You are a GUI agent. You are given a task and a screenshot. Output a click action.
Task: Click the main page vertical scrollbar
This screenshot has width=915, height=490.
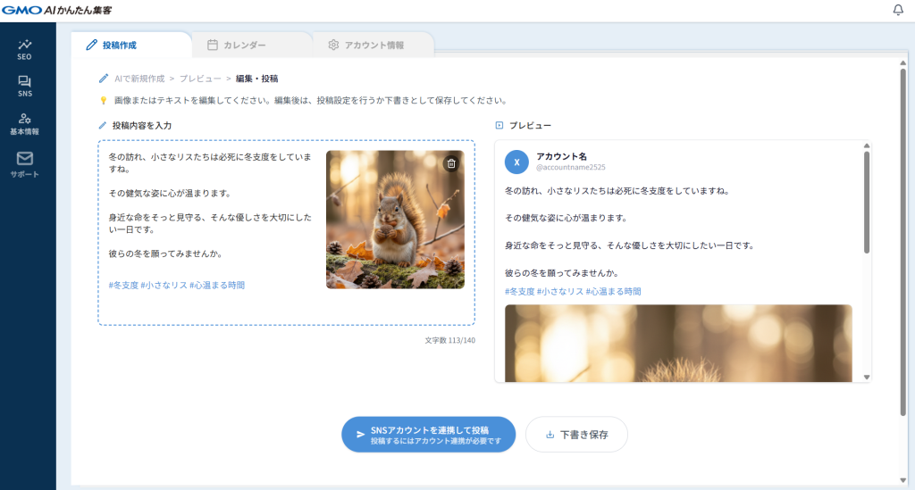(902, 241)
